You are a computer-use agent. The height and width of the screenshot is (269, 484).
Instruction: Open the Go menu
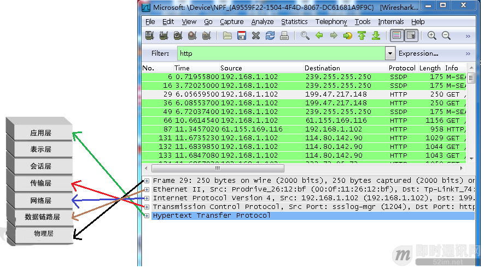click(x=208, y=22)
